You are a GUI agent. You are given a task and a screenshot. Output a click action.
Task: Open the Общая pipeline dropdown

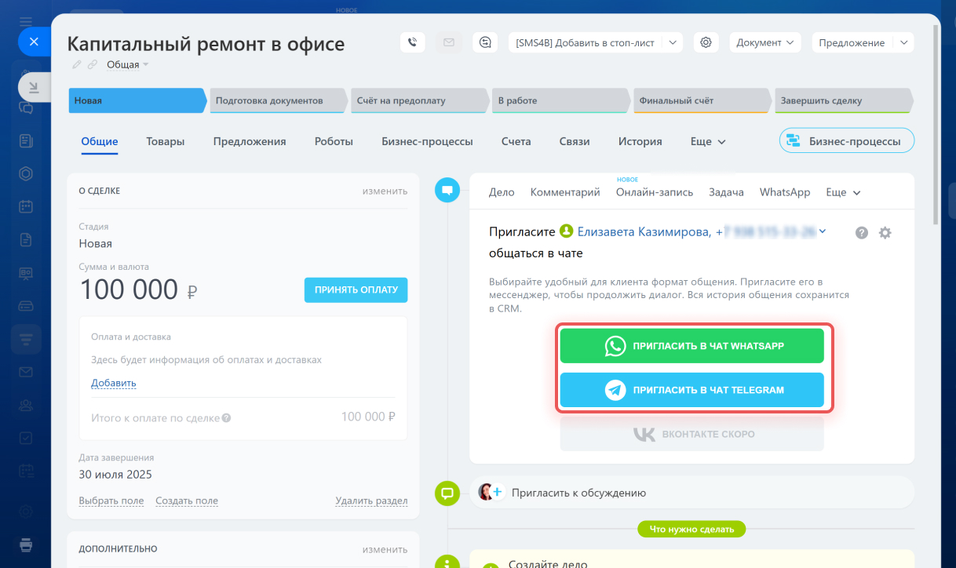pos(127,64)
